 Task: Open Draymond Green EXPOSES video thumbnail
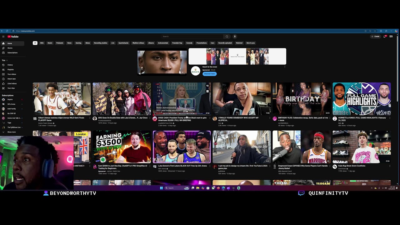point(302,147)
